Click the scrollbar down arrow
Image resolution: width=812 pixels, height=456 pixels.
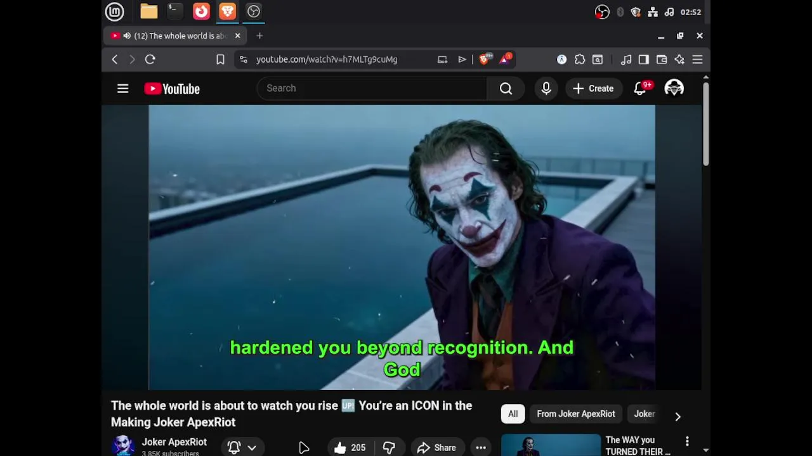pyautogui.click(x=705, y=450)
